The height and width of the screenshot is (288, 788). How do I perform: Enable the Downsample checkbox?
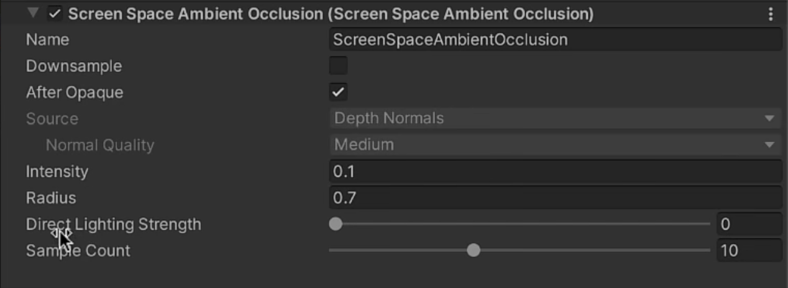(x=338, y=66)
